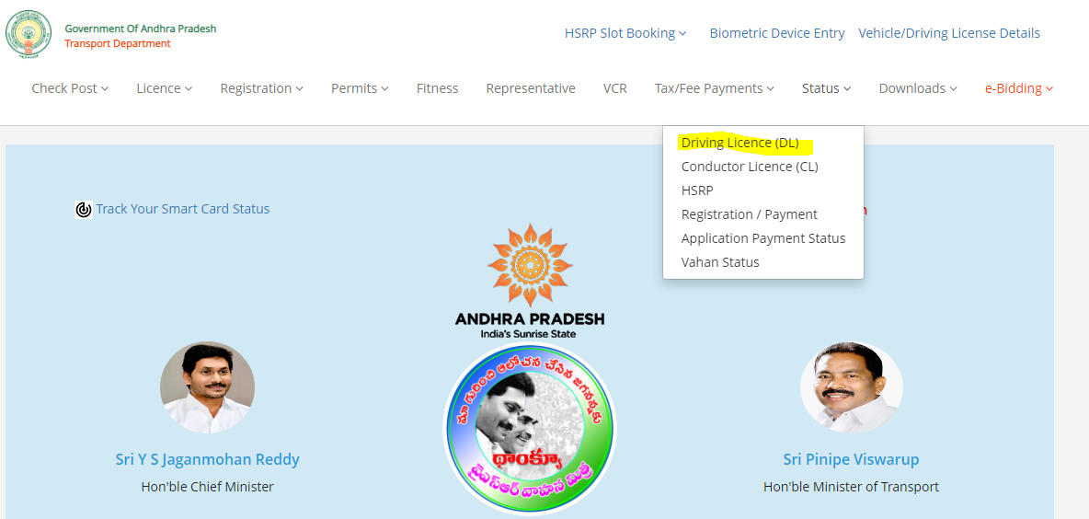
Task: Open the Representative page
Action: click(531, 88)
